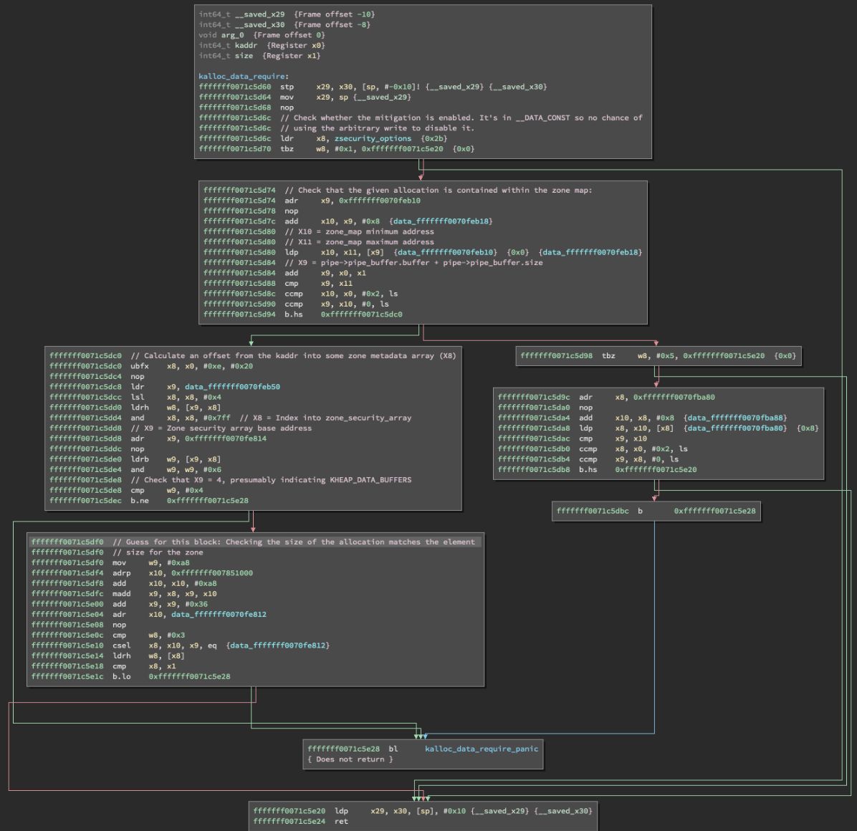The height and width of the screenshot is (831, 857).
Task: Click the 'Index into zone_security_array' comment line
Action: pyautogui.click(x=229, y=418)
